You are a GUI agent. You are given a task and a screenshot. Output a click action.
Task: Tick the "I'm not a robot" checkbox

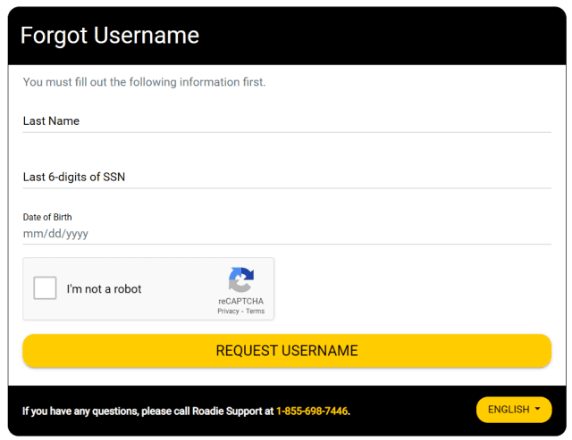point(45,288)
